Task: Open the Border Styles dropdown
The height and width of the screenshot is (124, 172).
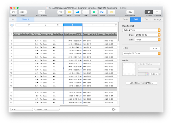Action: click(149, 64)
